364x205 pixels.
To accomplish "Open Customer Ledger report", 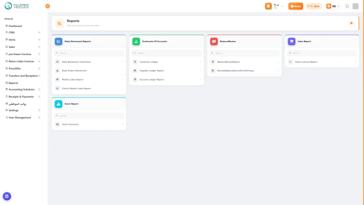I will 166,62.
